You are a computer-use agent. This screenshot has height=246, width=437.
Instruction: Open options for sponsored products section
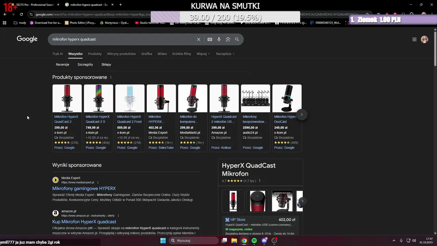coord(111,77)
